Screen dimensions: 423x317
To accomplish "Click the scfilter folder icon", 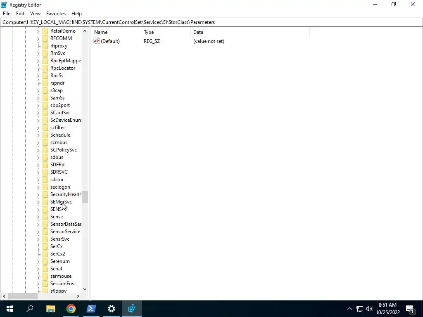I will pyautogui.click(x=45, y=128).
